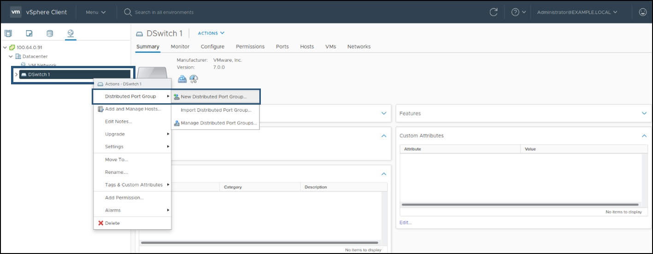Choose Import Distributed Port Group

215,110
